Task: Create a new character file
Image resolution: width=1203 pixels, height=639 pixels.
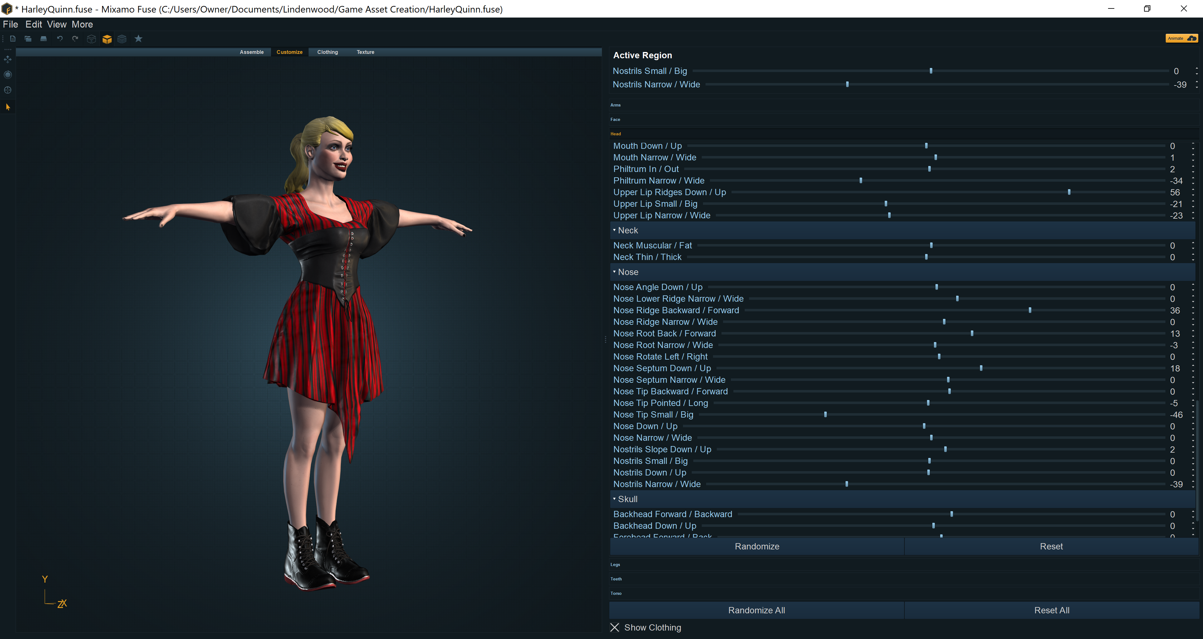Action: coord(13,39)
